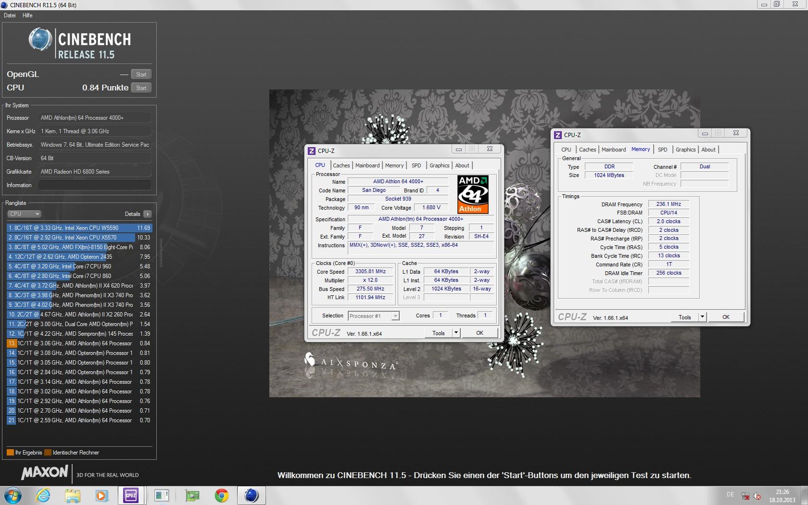Click the Cinebench sphere logo
Viewport: 808px width, 505px height.
(40, 39)
